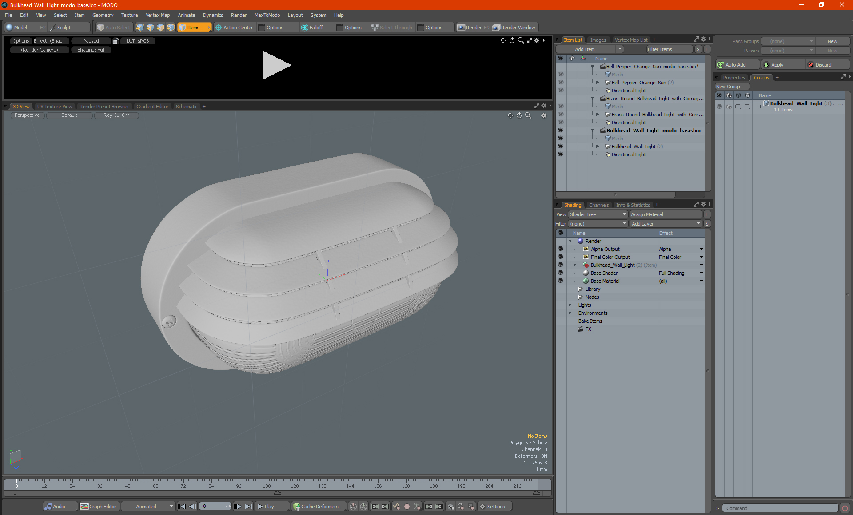The height and width of the screenshot is (515, 853).
Task: Go to first frame in timeline controls
Action: pyautogui.click(x=182, y=507)
